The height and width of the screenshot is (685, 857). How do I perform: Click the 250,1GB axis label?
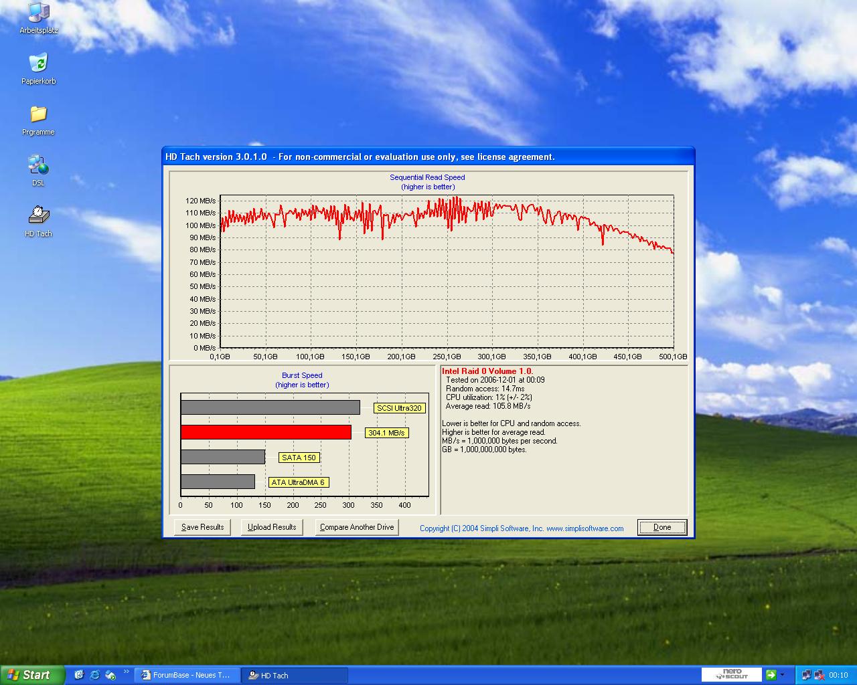[x=447, y=357]
